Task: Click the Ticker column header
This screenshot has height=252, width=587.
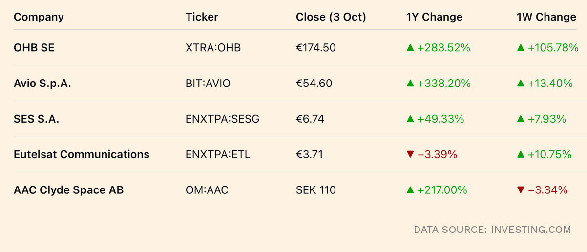Action: [202, 17]
